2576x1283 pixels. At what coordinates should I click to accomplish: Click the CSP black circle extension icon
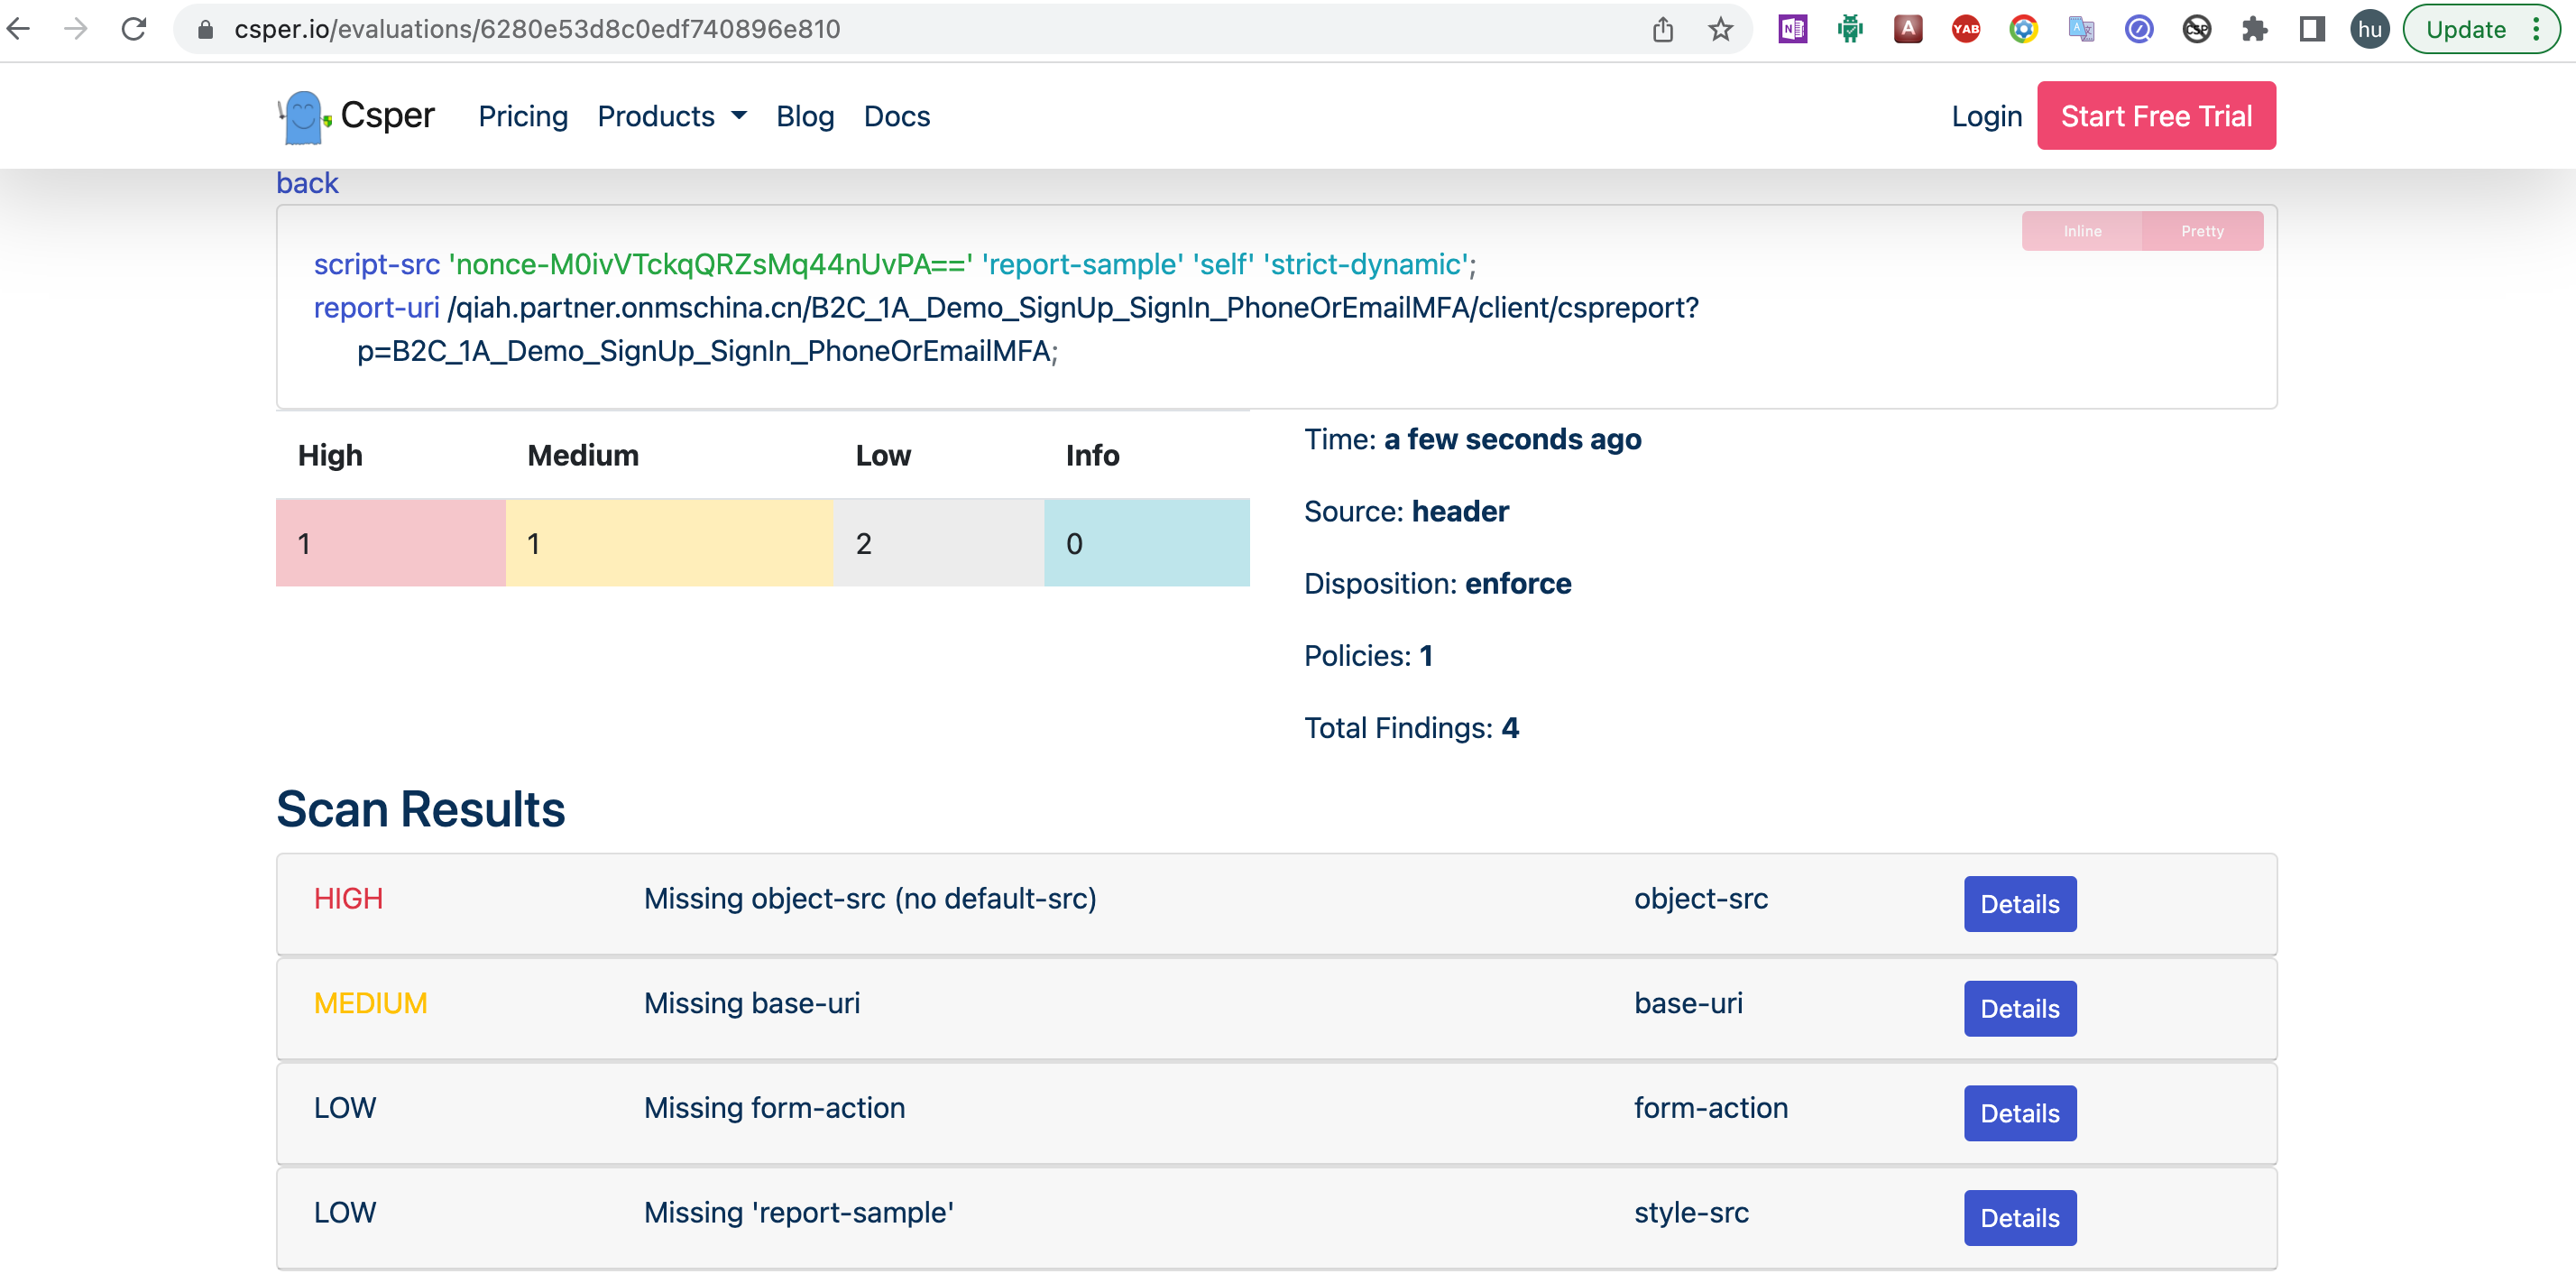click(2197, 29)
